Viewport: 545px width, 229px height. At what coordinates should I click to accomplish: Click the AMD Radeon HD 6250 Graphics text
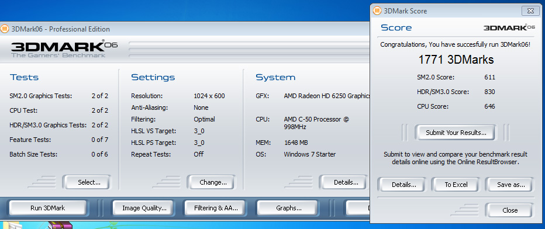[x=327, y=96]
